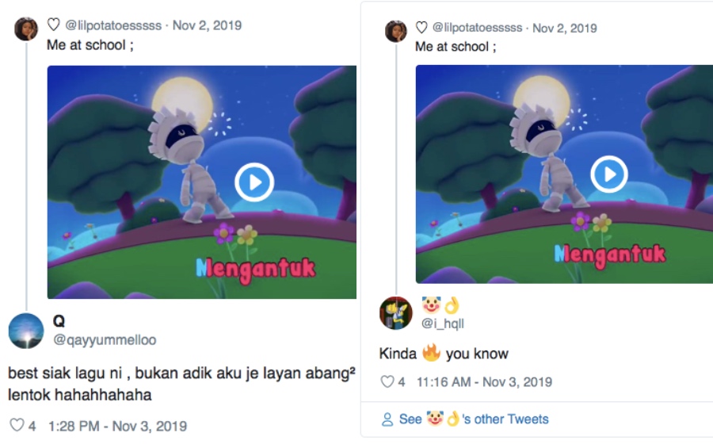
Task: Like the 'Kinda you know' reply tweet
Action: [x=387, y=381]
